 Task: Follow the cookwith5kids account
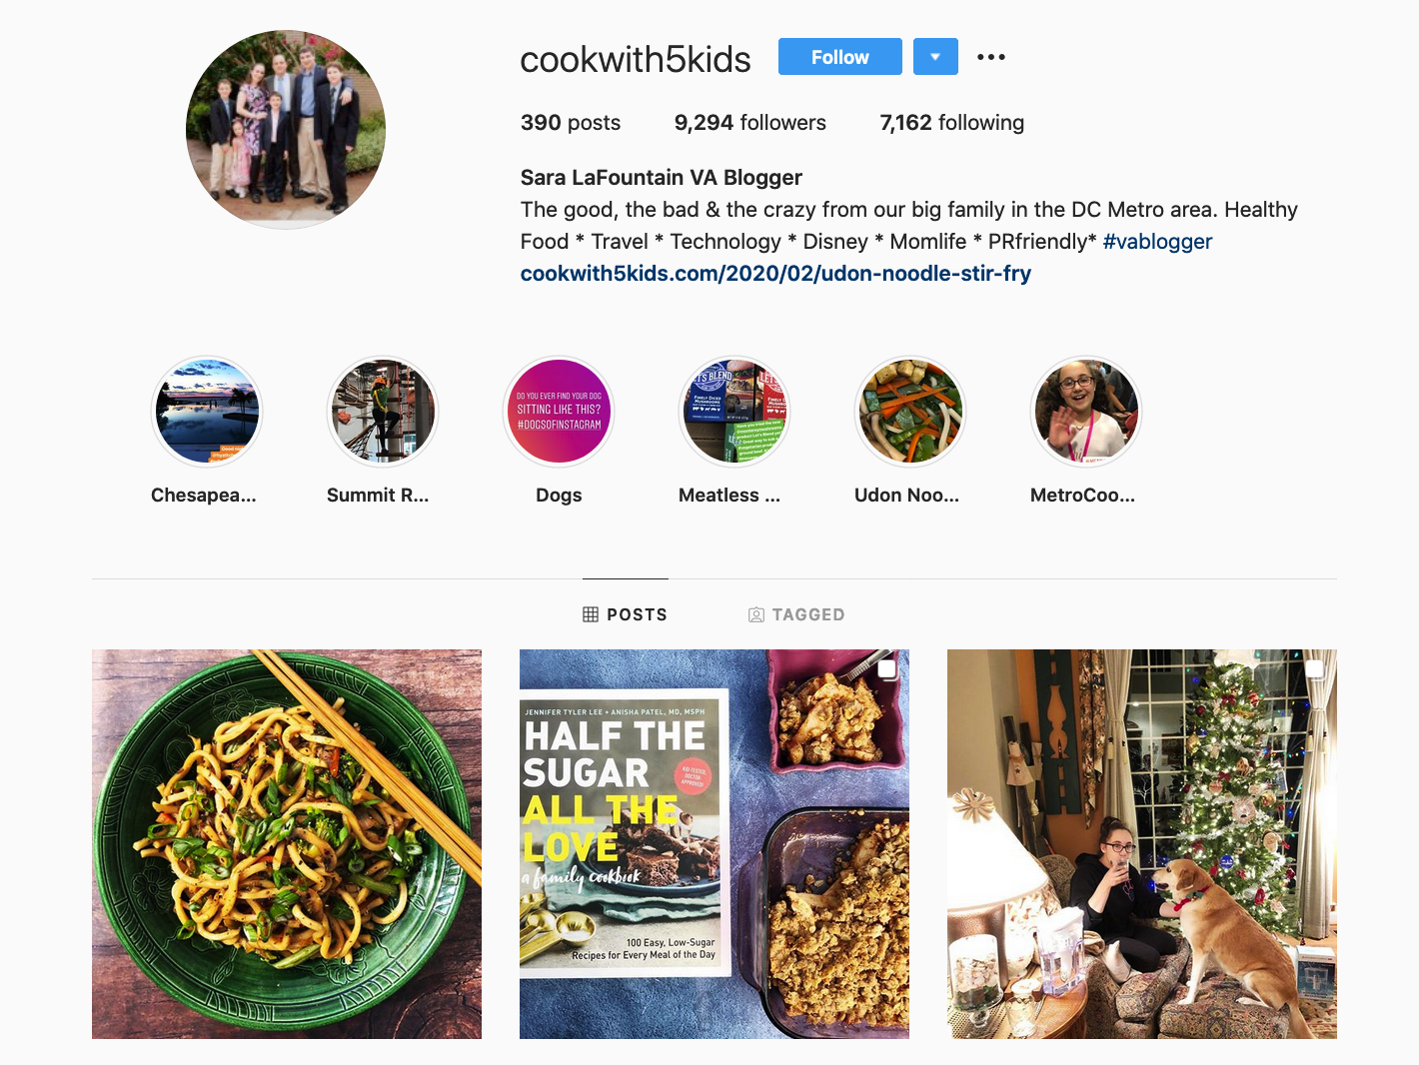840,57
